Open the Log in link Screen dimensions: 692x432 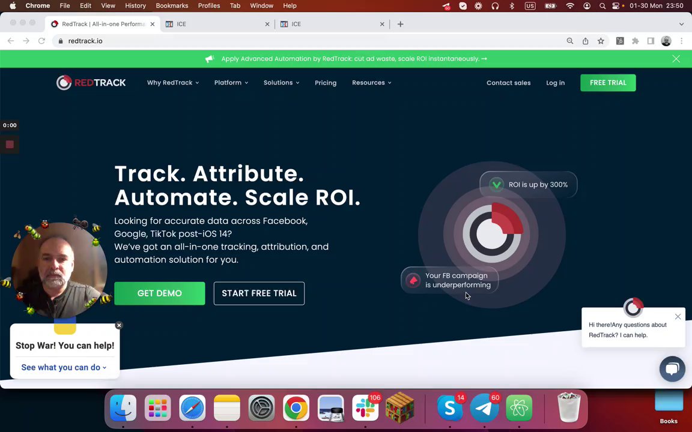[555, 82]
